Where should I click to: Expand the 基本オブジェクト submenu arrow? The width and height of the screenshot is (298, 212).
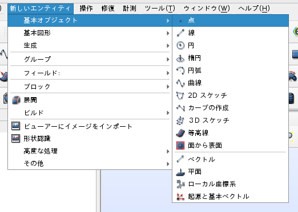pyautogui.click(x=168, y=20)
